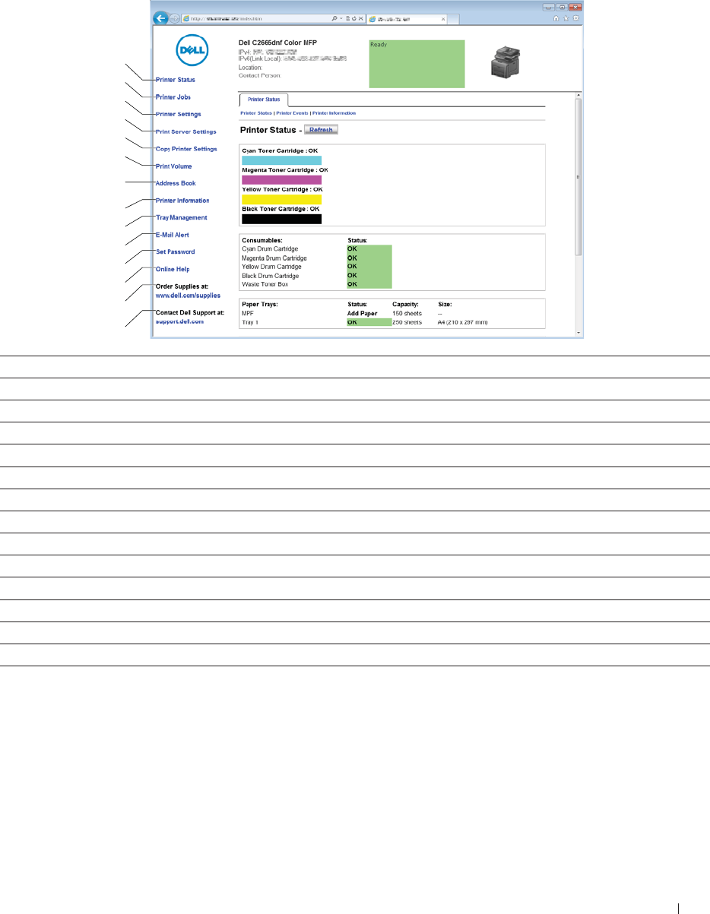Open the Favorites star icon
The width and height of the screenshot is (710, 914).
(x=566, y=18)
